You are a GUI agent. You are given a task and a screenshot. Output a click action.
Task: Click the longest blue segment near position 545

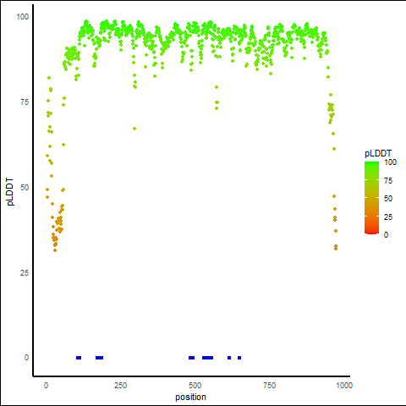207,358
